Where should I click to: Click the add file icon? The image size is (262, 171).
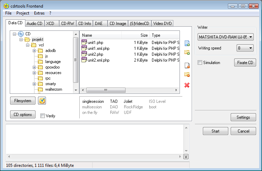click(187, 43)
